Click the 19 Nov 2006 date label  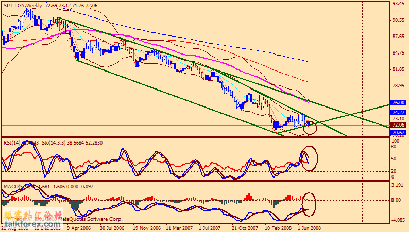point(146,228)
